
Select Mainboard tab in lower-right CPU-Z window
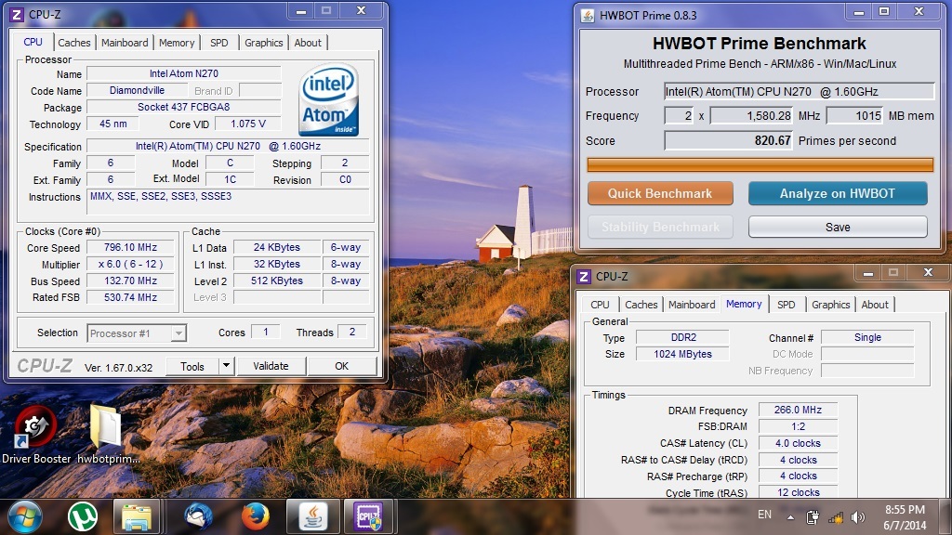tap(692, 305)
